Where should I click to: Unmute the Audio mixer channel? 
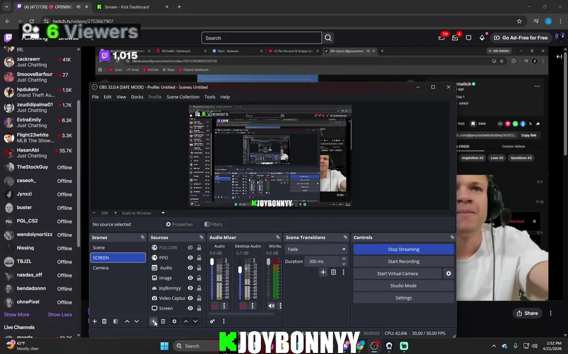pyautogui.click(x=215, y=306)
